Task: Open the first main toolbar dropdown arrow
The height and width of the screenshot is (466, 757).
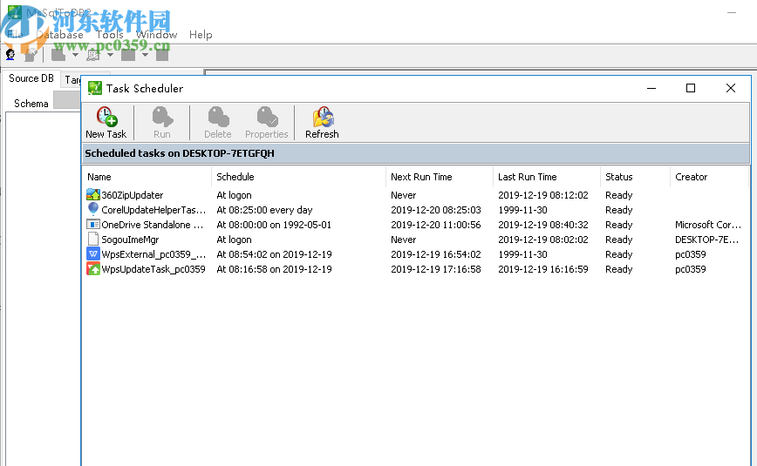Action: pos(75,55)
